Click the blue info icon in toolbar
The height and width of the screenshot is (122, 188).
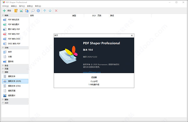[x=38, y=11]
